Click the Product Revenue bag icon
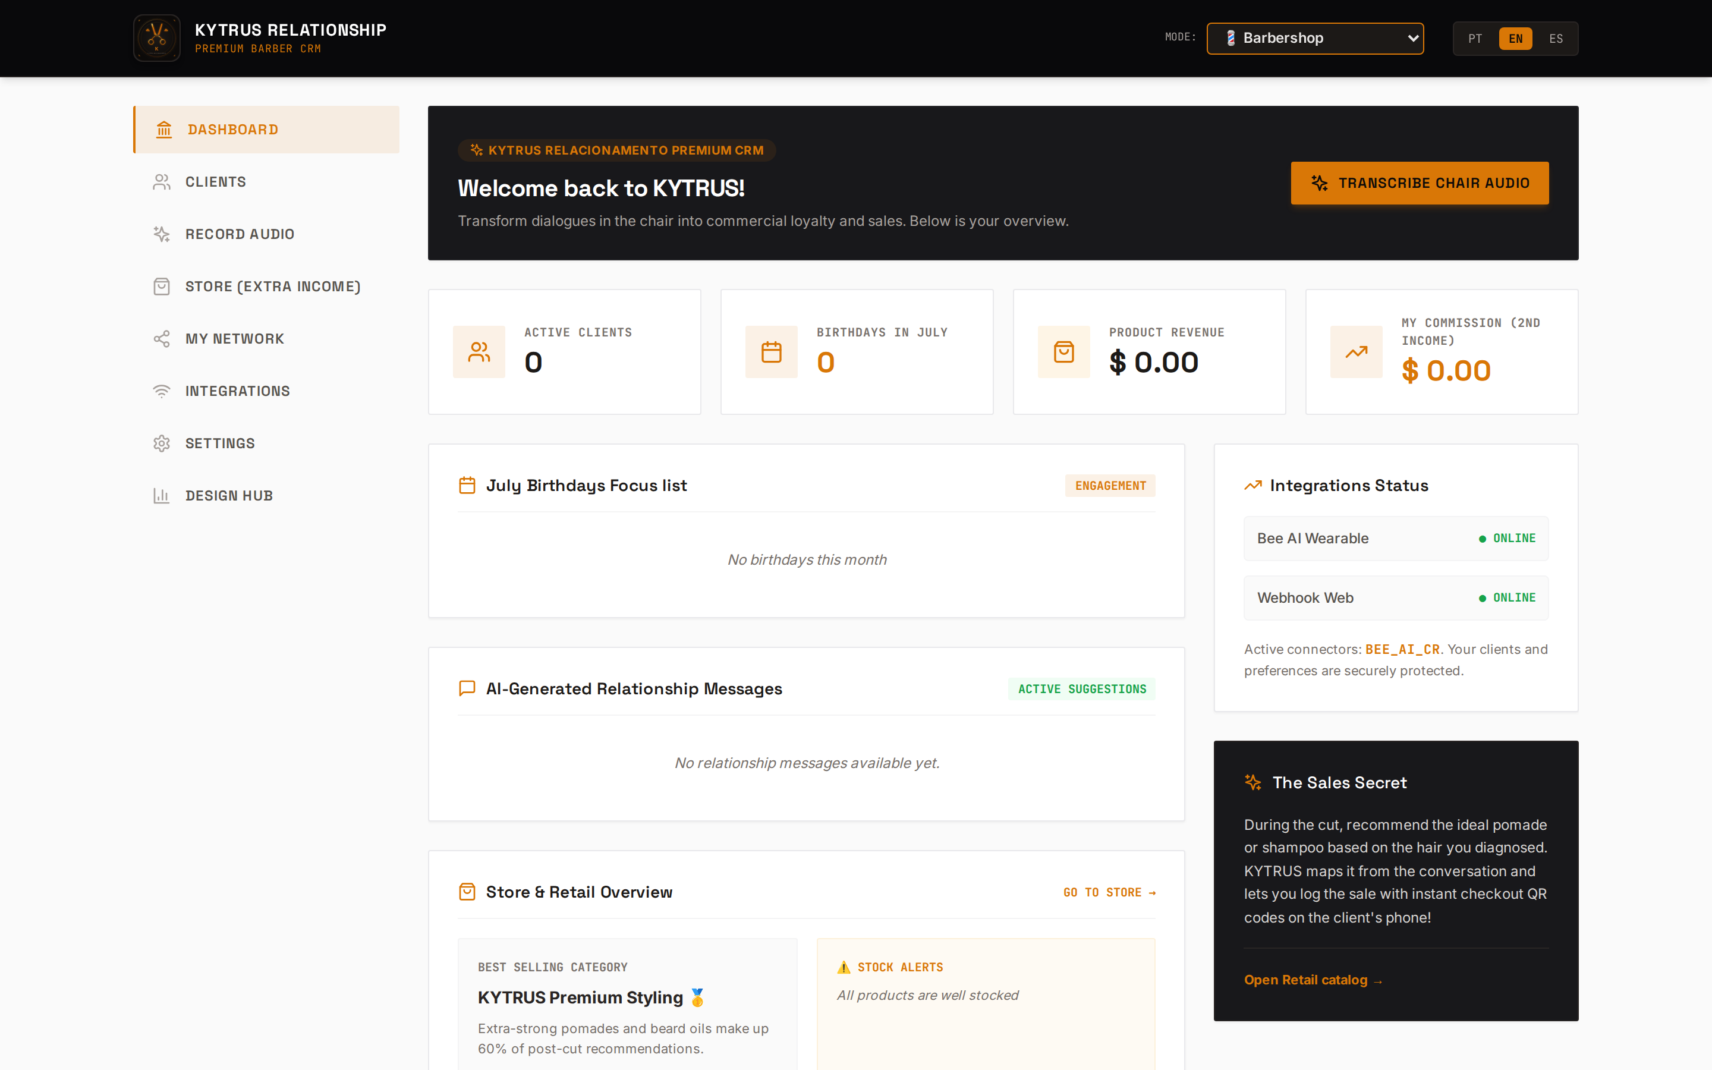1712x1070 pixels. coord(1064,352)
